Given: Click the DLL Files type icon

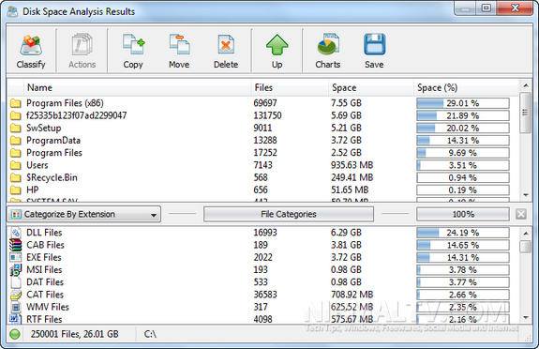Looking at the screenshot, I should [16, 233].
